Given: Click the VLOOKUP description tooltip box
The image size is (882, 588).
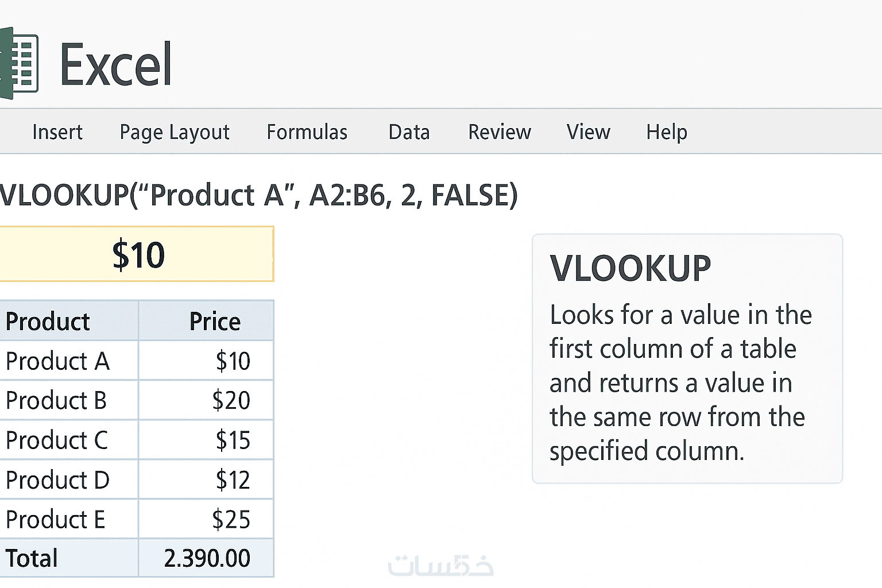Looking at the screenshot, I should point(687,359).
